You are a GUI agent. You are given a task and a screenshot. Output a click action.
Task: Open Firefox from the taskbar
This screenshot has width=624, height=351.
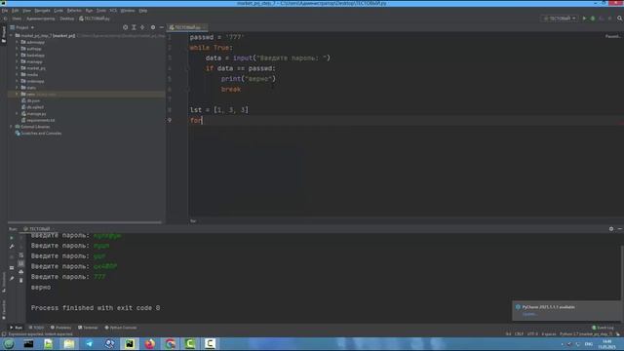(x=149, y=344)
